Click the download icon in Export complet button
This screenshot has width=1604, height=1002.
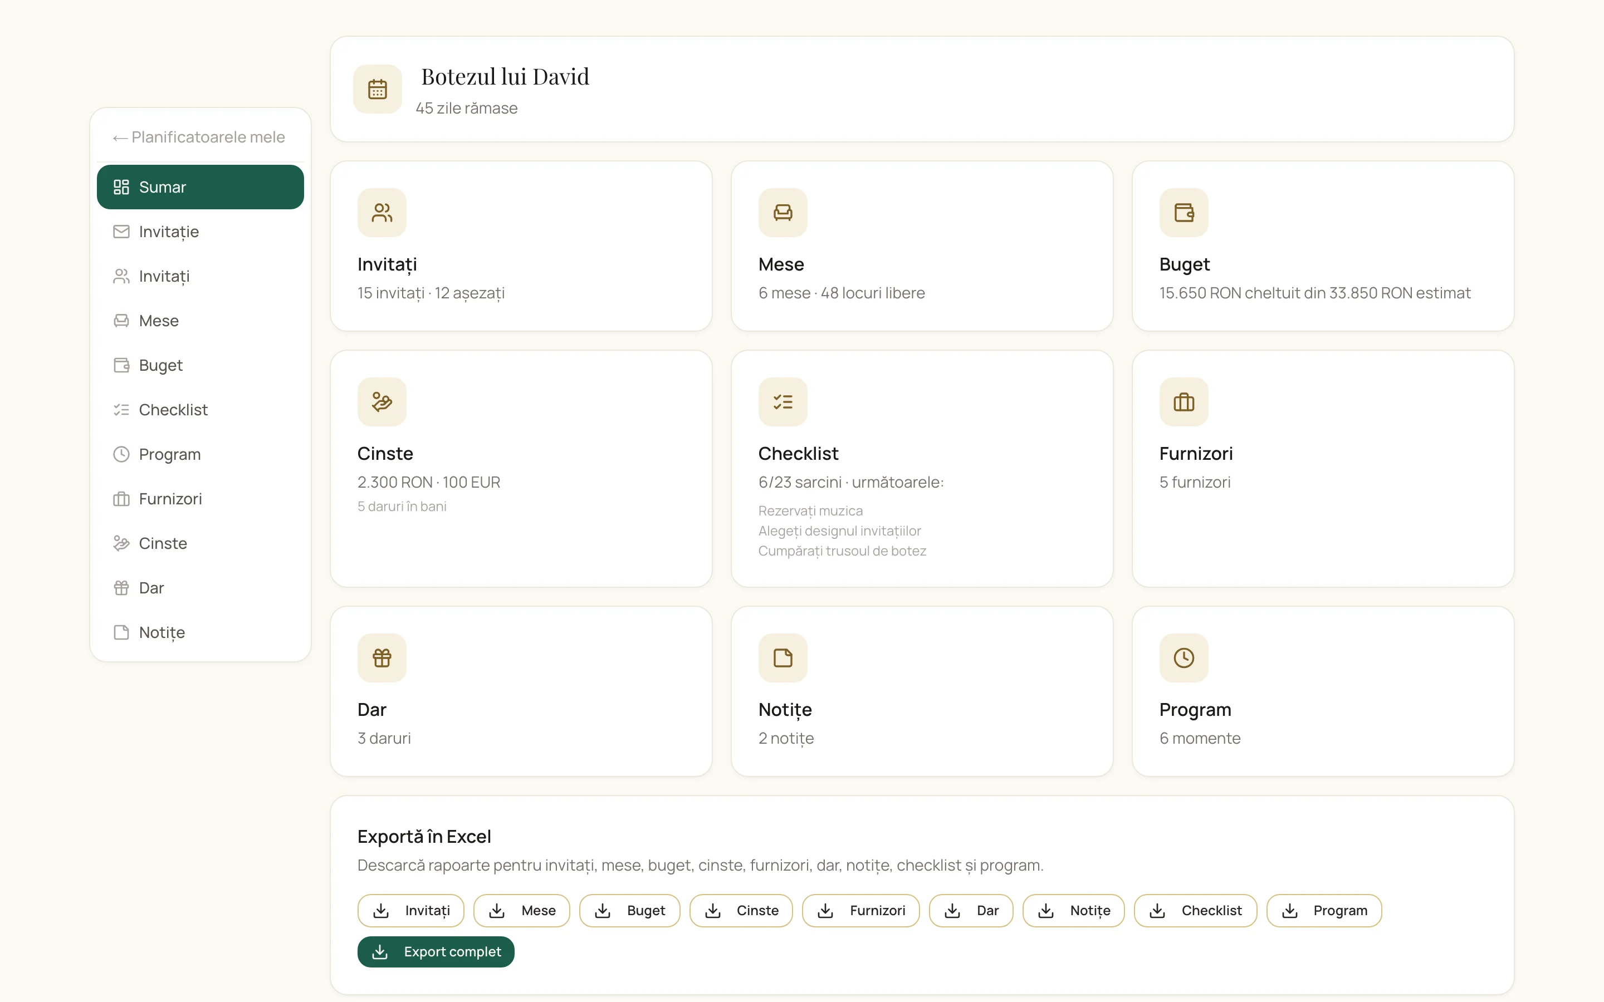point(380,952)
